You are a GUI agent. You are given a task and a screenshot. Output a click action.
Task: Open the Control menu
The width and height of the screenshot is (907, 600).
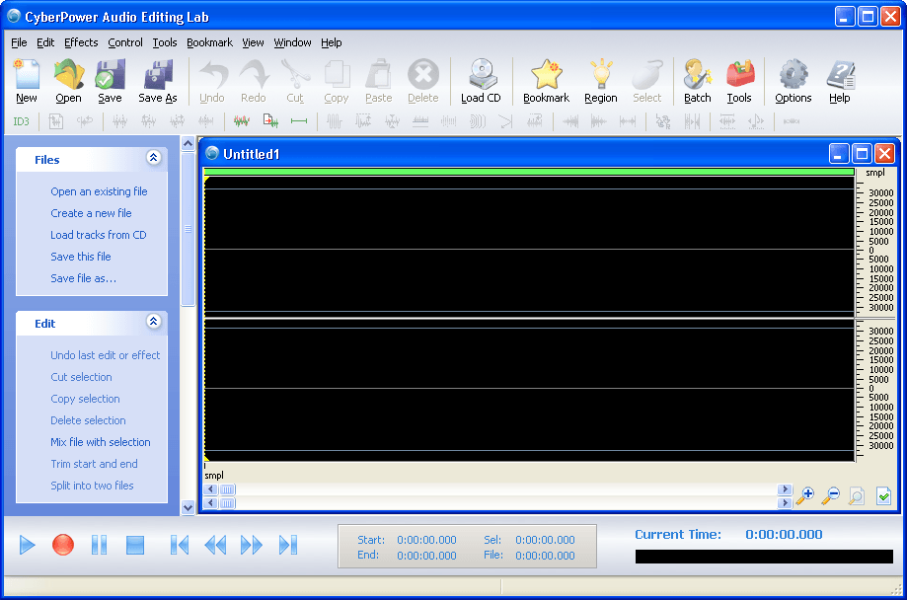(x=125, y=42)
